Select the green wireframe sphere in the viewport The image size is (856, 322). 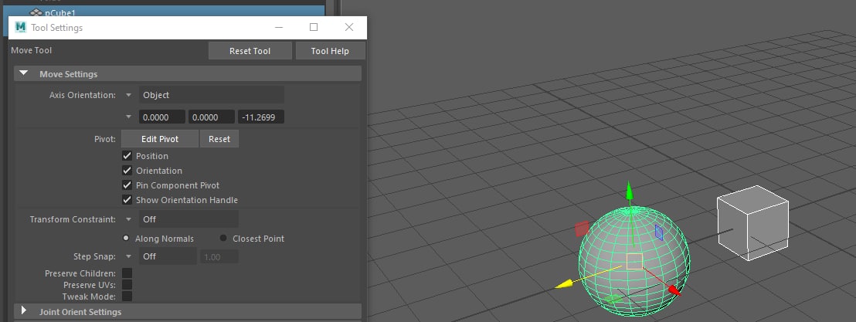634,261
